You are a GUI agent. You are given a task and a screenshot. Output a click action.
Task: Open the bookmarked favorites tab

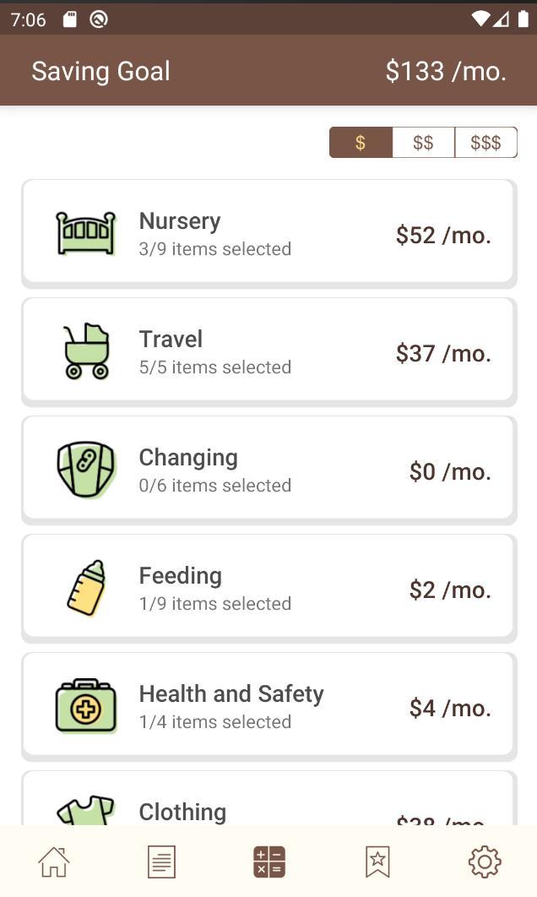(377, 862)
